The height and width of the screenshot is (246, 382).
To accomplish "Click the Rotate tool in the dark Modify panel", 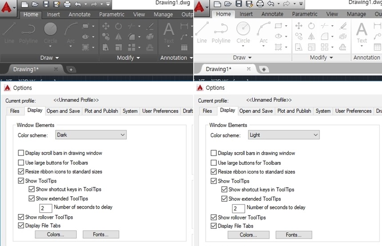I will [x=119, y=26].
